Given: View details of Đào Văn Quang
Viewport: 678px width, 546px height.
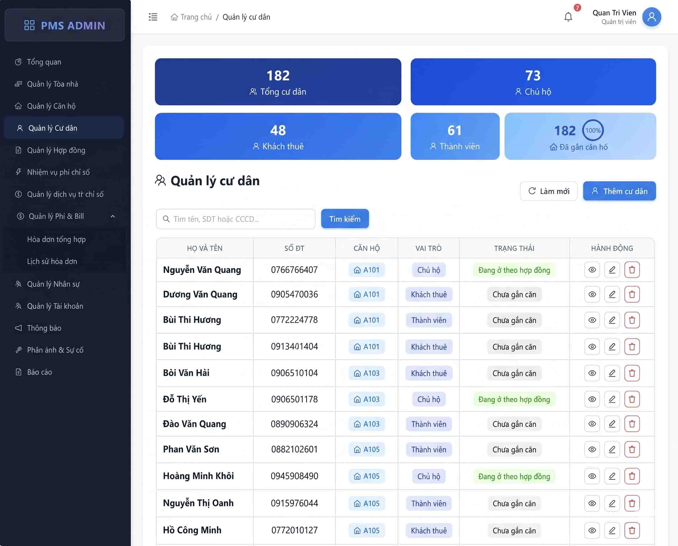Looking at the screenshot, I should pos(592,424).
